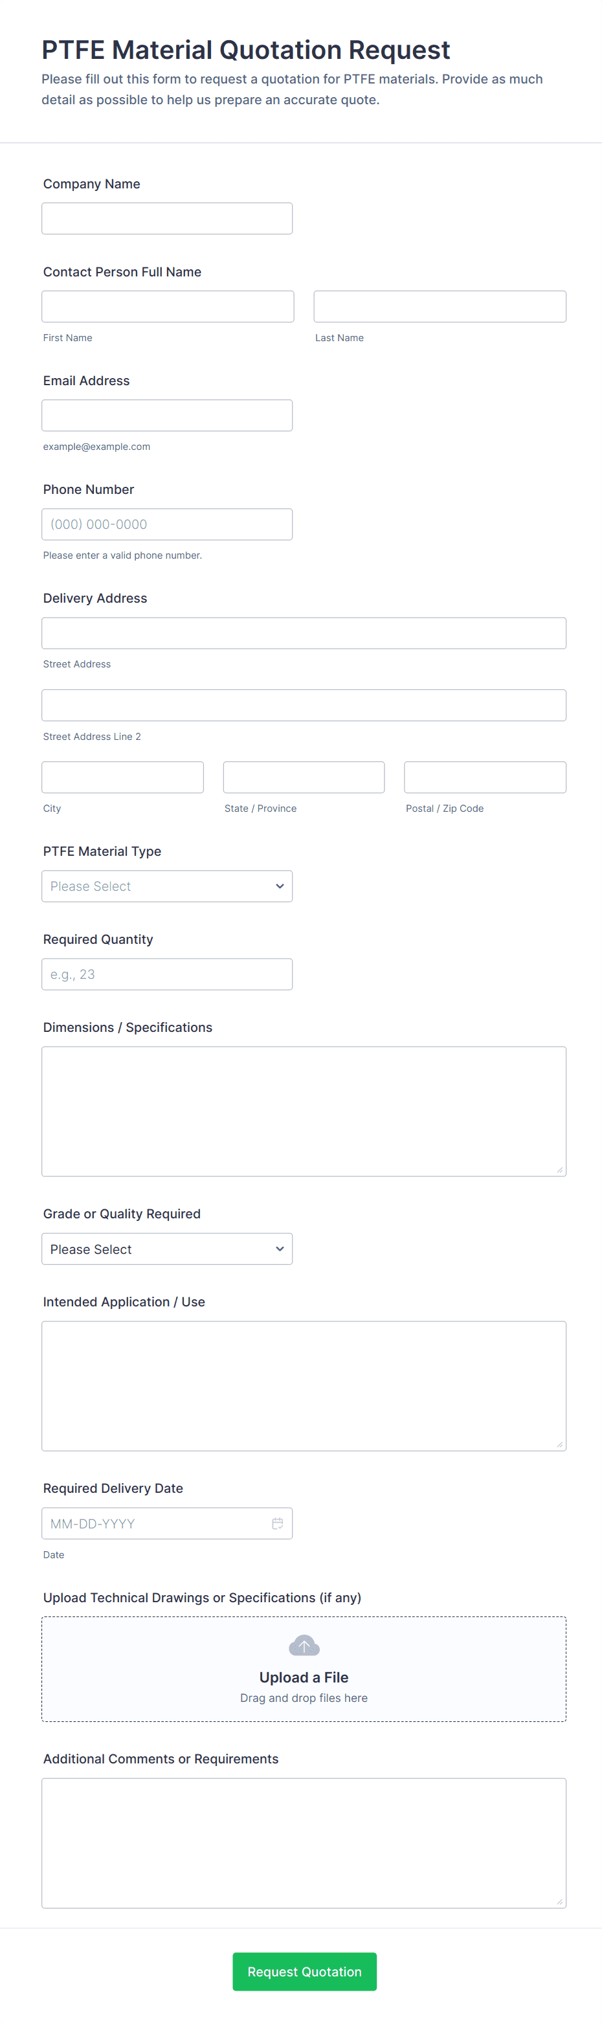The height and width of the screenshot is (2023, 602).
Task: Click inside Dimensions / Specifications text area
Action: (304, 1110)
